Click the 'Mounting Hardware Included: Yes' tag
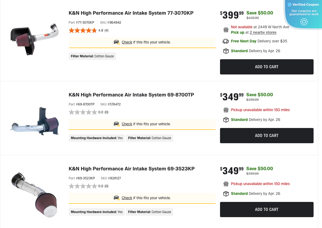 (97, 138)
